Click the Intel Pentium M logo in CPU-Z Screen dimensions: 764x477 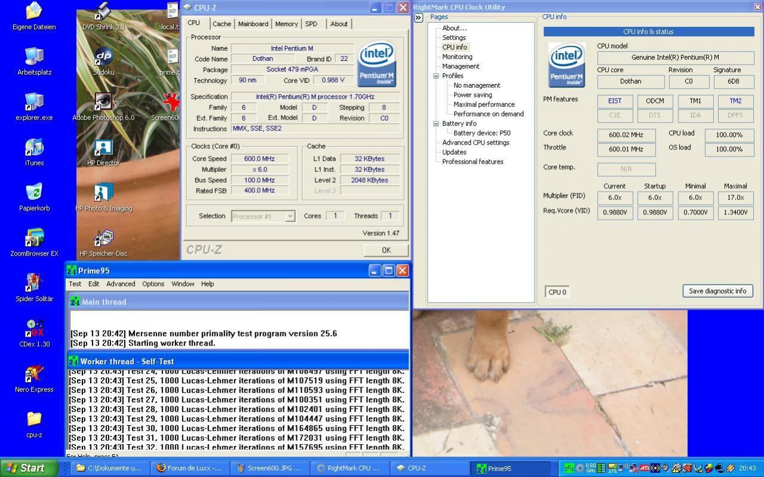(x=376, y=64)
